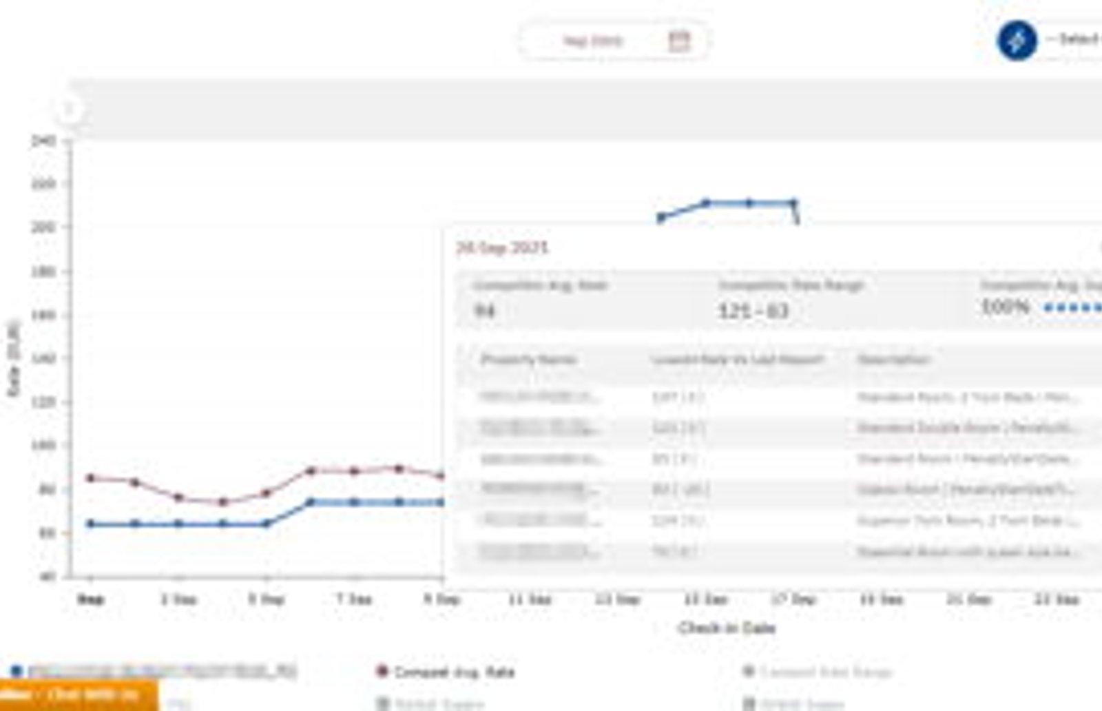Open the orange Chat with Us button
Viewport: 1102px width, 711px height.
pos(79,694)
